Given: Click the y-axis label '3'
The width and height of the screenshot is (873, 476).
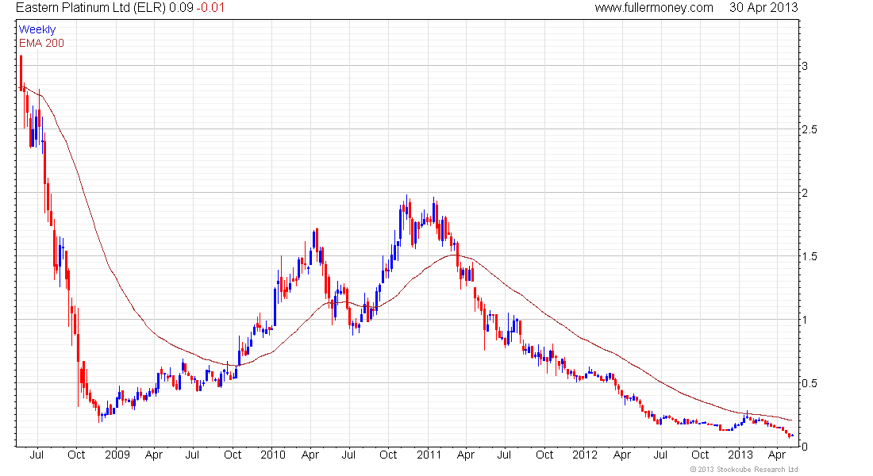Looking at the screenshot, I should [805, 66].
